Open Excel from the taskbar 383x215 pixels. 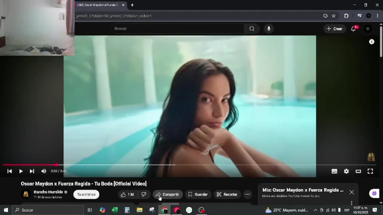coord(115,210)
